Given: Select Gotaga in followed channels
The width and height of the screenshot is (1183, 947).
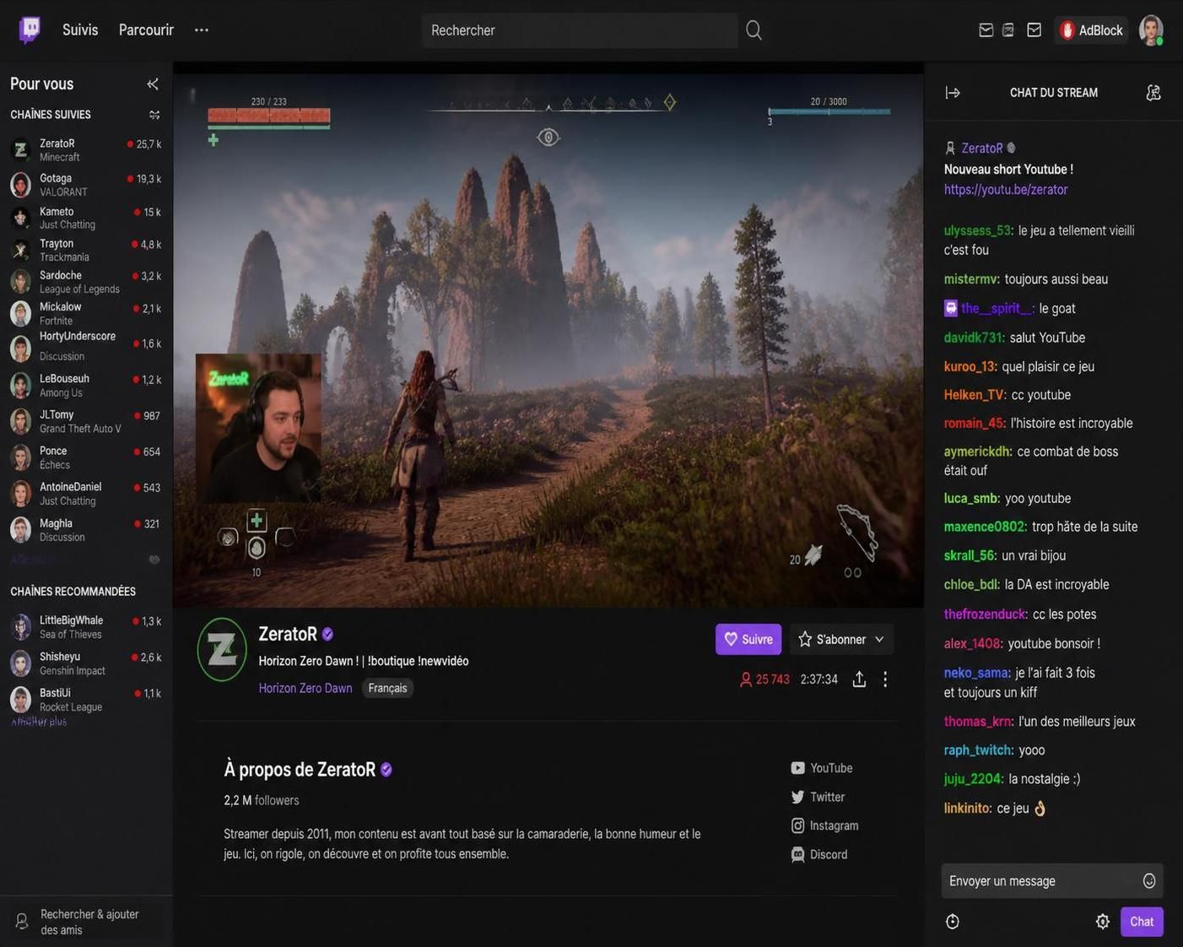Looking at the screenshot, I should point(84,185).
